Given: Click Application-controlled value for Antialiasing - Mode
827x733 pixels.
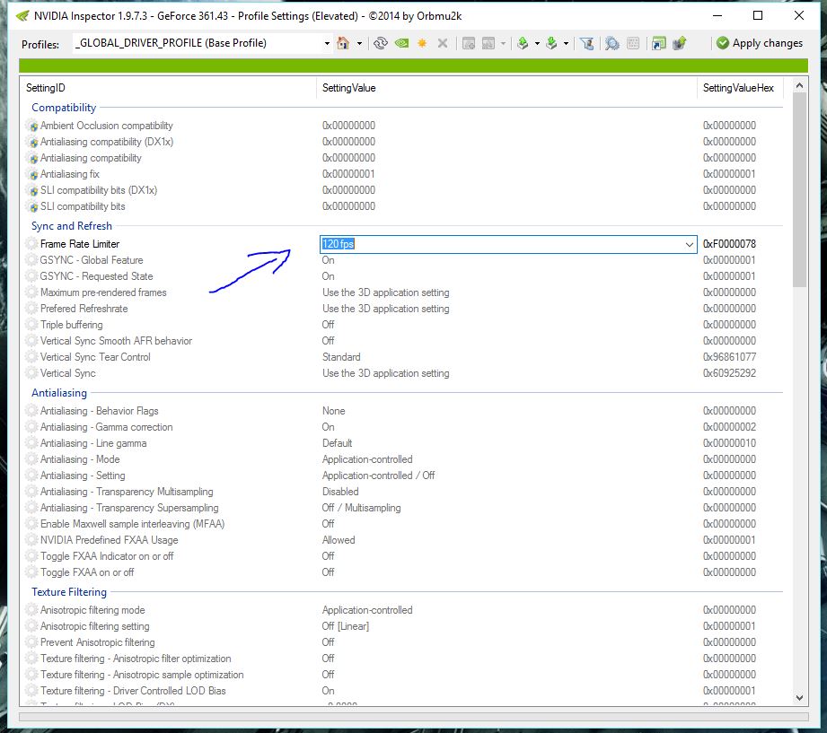Looking at the screenshot, I should (x=367, y=459).
